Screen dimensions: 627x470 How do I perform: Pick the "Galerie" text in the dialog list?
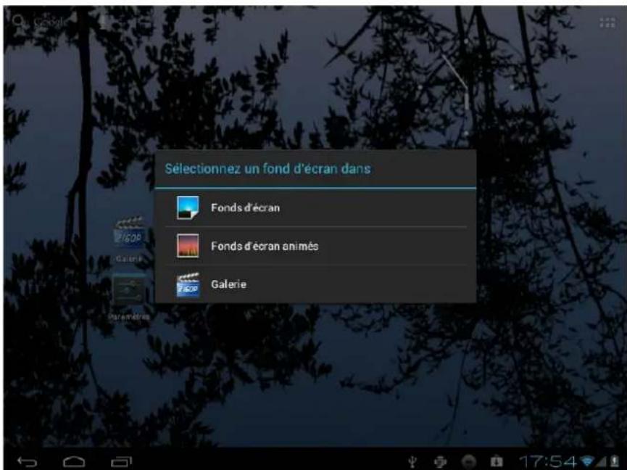tap(229, 285)
